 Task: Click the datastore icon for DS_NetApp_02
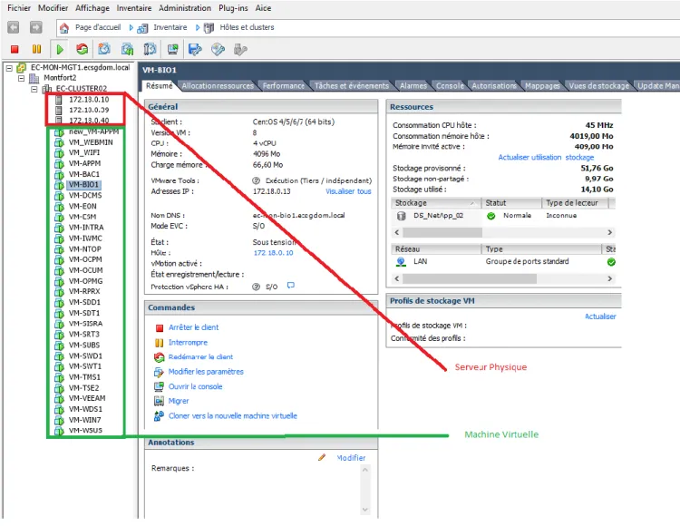(x=401, y=216)
